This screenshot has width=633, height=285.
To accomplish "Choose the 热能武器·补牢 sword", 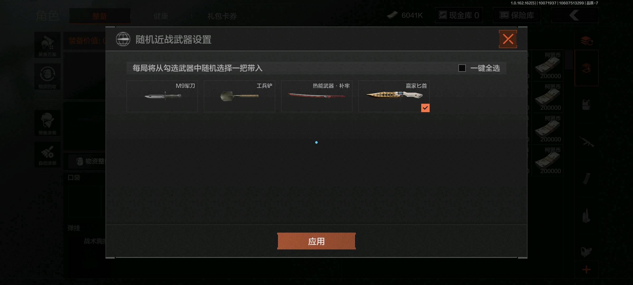I will (317, 96).
